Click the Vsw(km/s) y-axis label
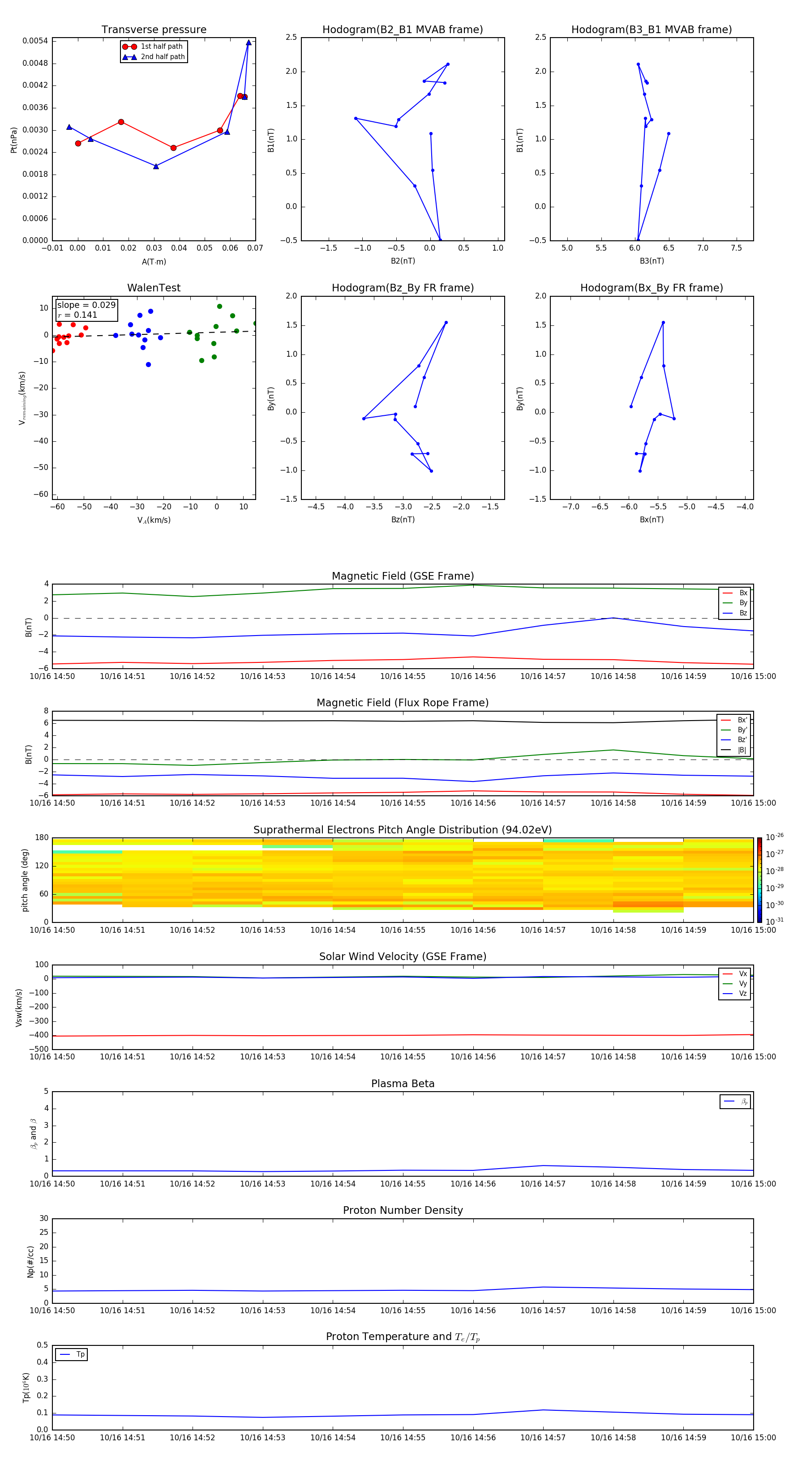This screenshot has height=1477, width=806. tap(18, 1007)
